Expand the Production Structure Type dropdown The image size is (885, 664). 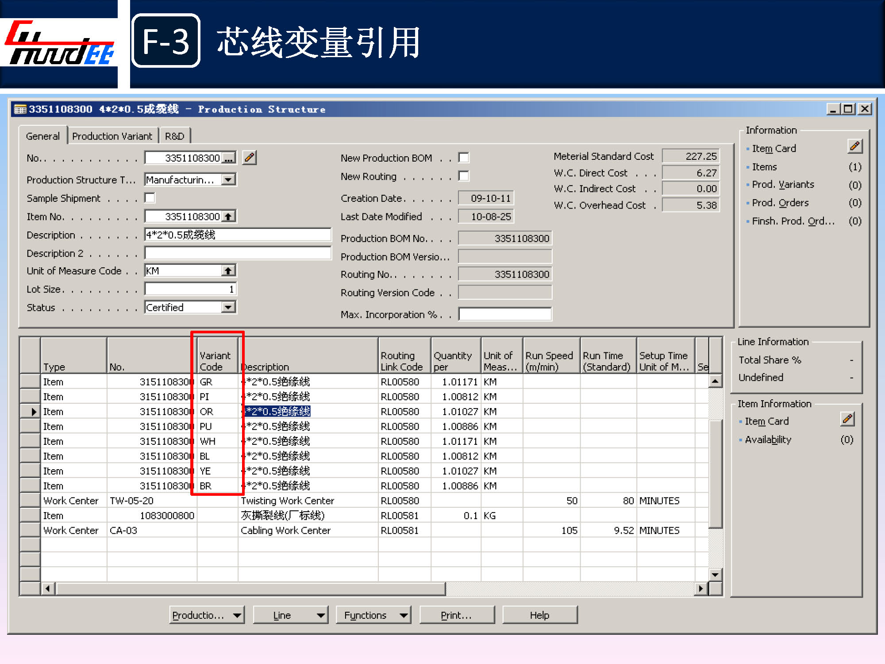tap(228, 180)
